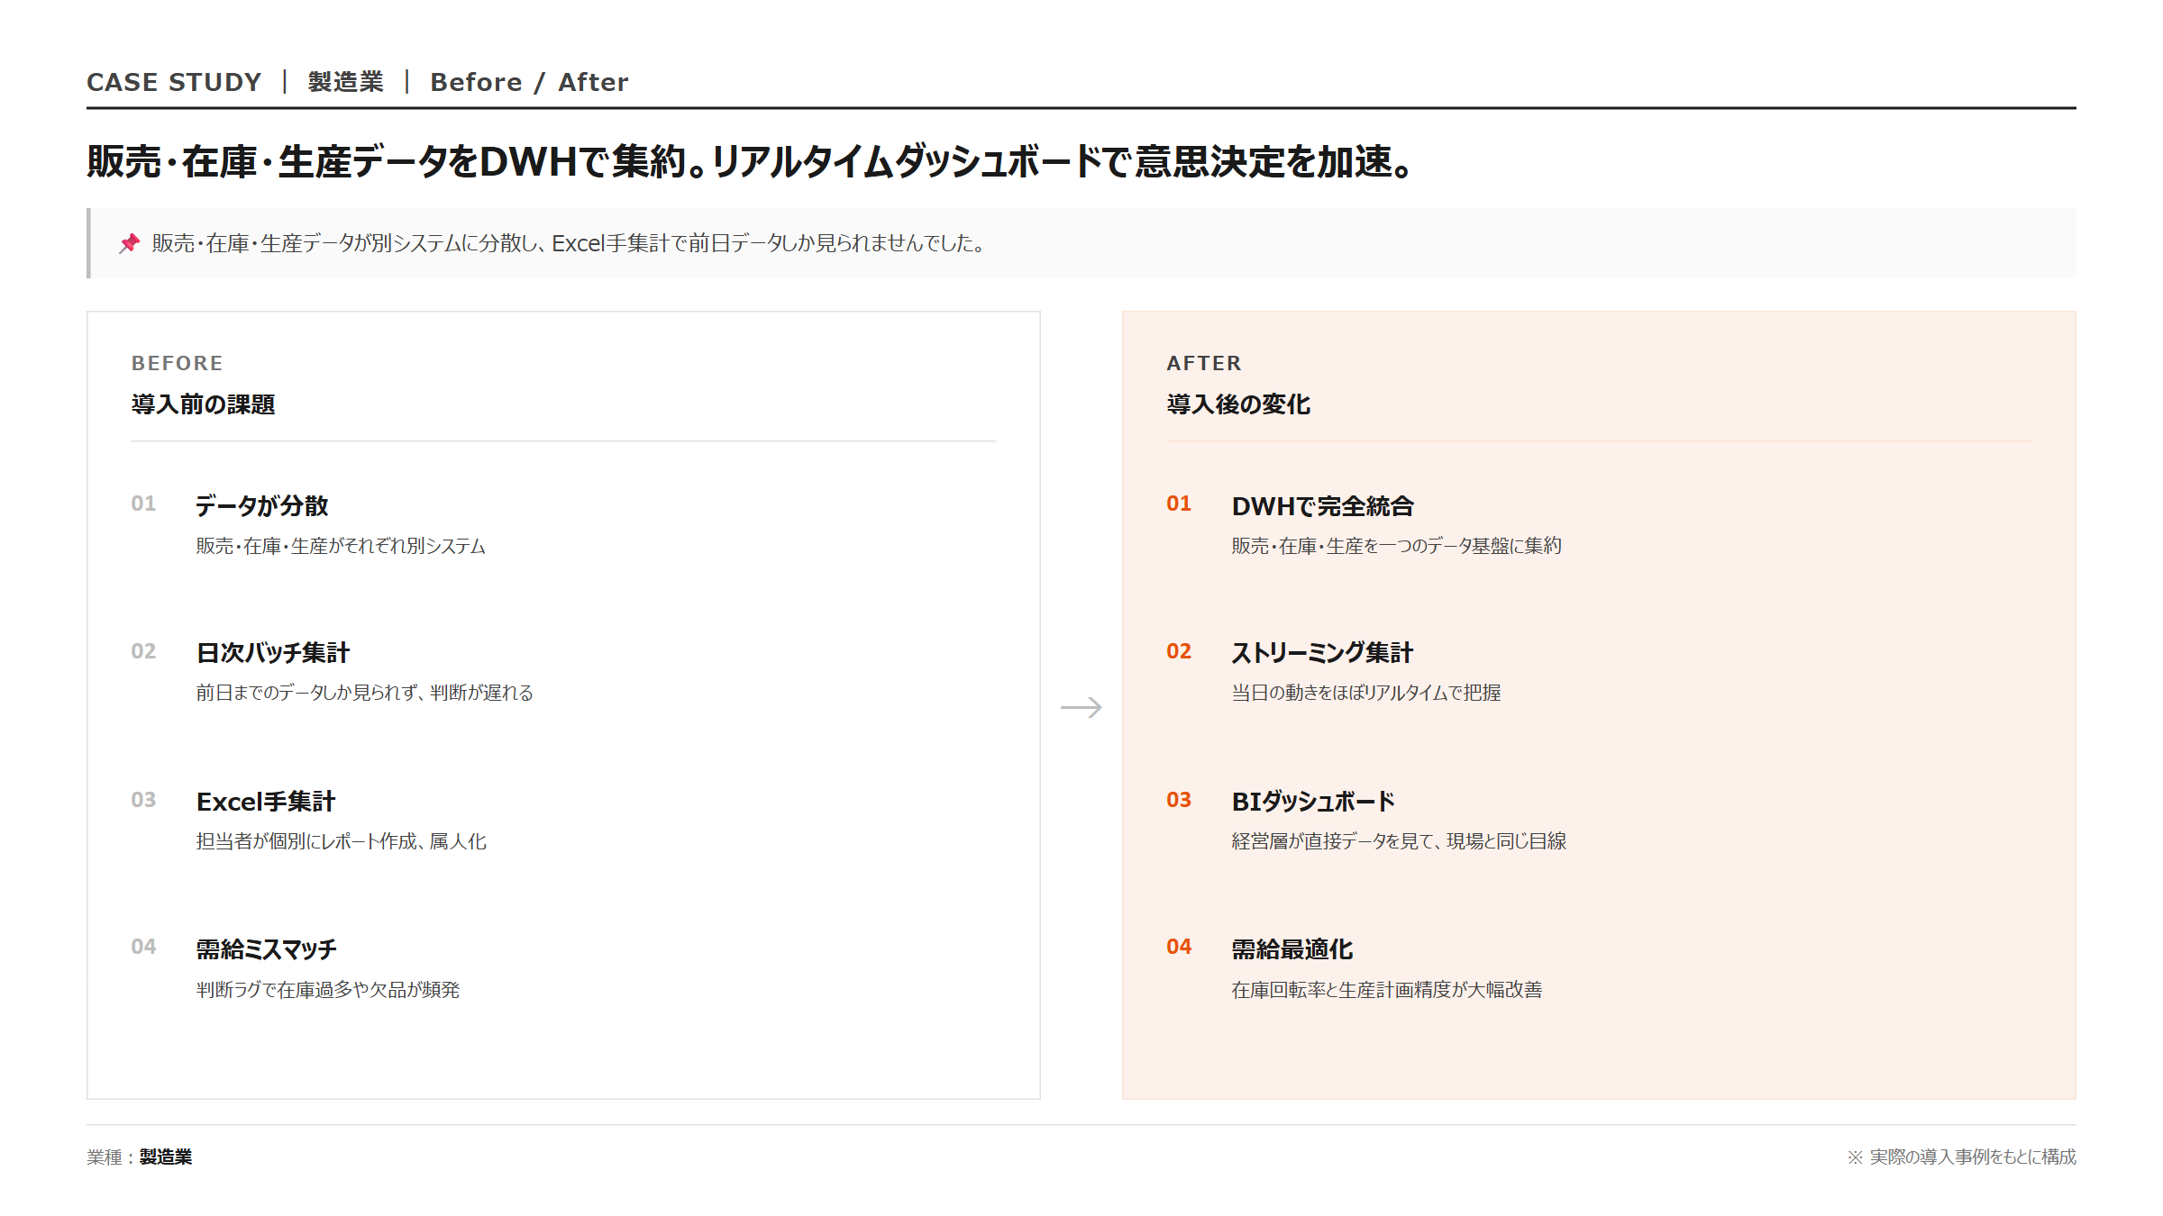Screen dimensions: 2163x1216
Task: Click '在庫回転率と生産計画精度が大幅改善' text
Action: 1387,990
